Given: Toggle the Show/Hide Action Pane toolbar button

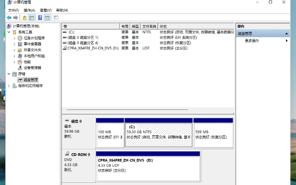Looking at the screenshot, I should [47, 17].
